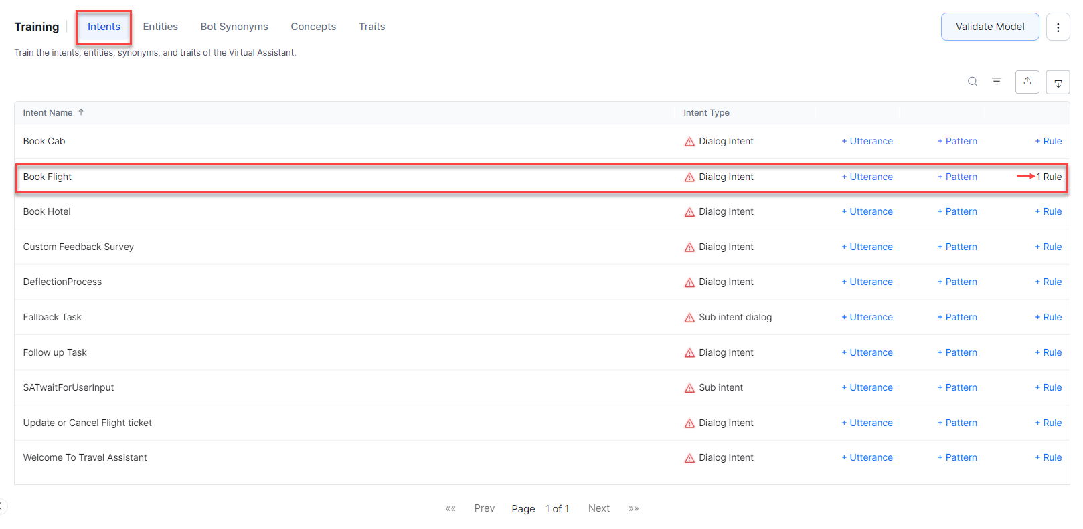Jump to the last page with » arrows
The width and height of the screenshot is (1083, 529).
point(633,508)
